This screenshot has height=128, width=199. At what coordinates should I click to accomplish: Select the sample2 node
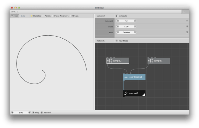click(118, 61)
